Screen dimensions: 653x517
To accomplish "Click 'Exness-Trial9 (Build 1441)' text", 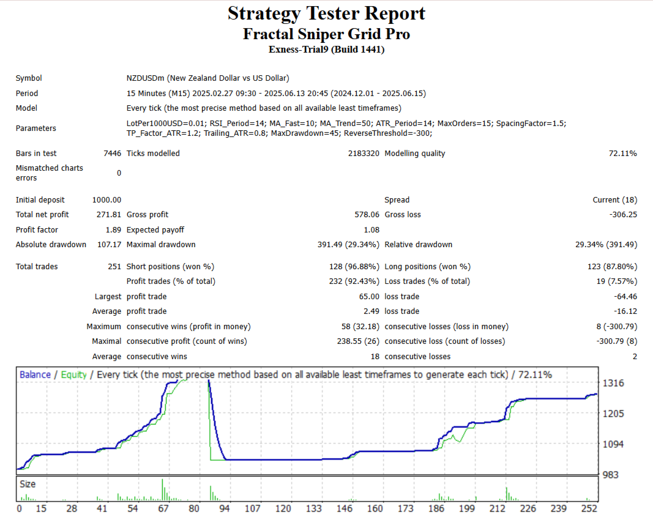I will 326,50.
